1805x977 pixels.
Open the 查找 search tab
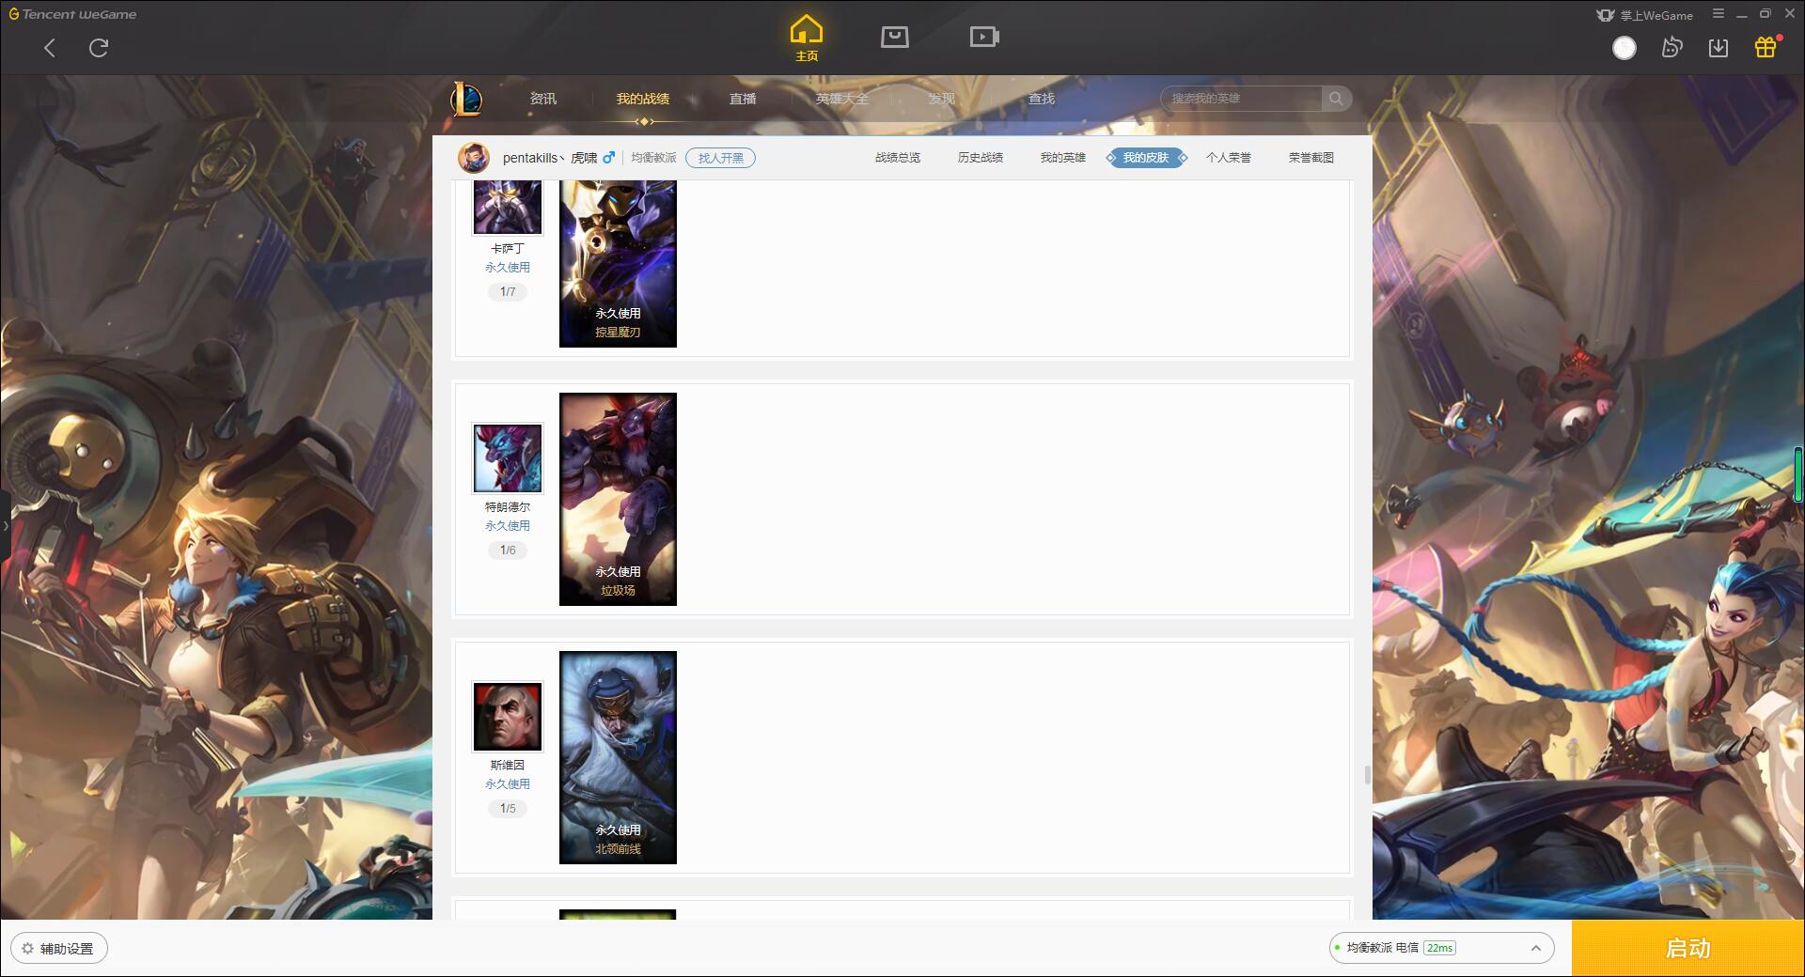1042,99
